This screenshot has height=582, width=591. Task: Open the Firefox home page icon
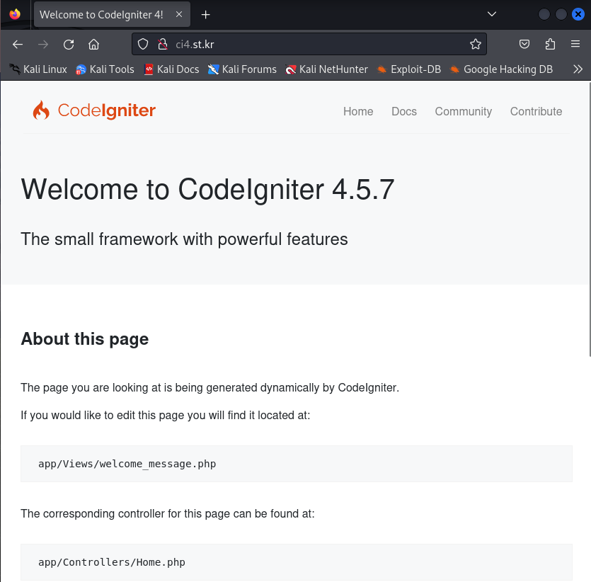coord(94,45)
